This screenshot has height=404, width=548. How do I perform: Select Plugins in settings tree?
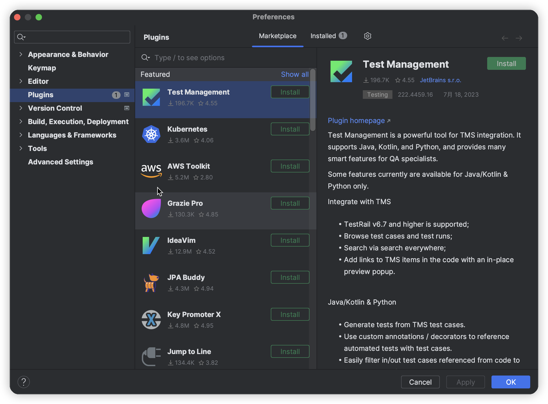72,95
